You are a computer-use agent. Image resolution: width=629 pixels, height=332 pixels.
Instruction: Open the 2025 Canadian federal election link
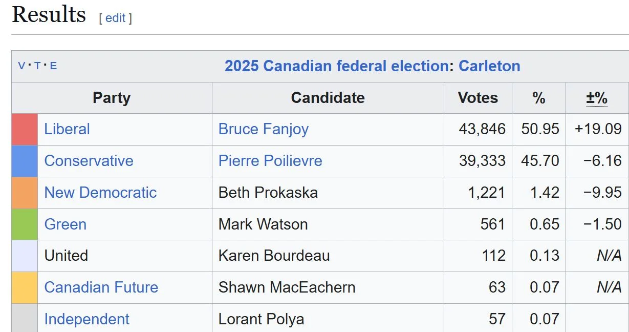336,66
